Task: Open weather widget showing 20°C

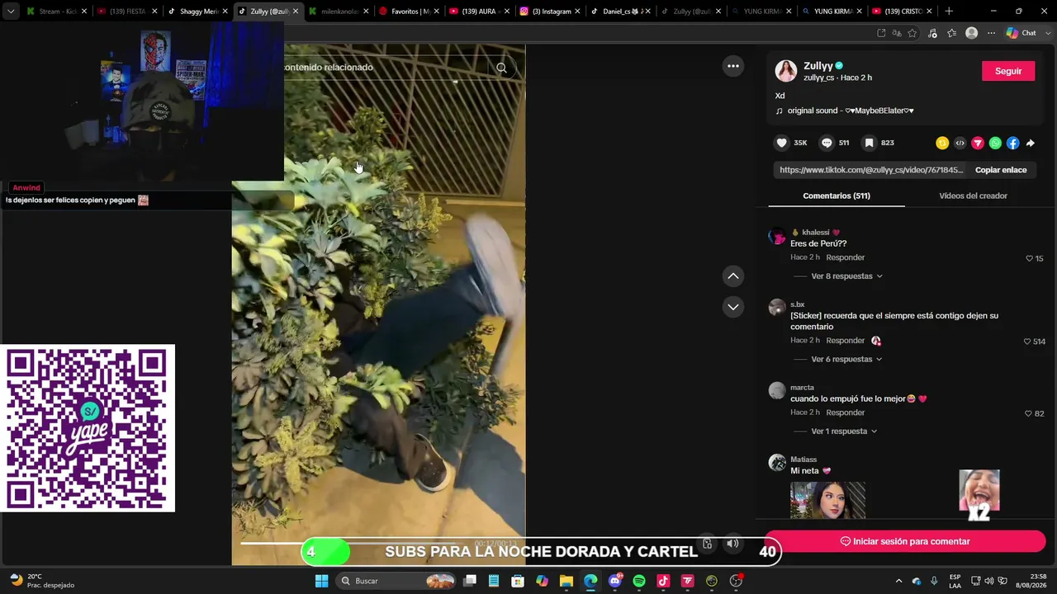Action: pyautogui.click(x=42, y=581)
